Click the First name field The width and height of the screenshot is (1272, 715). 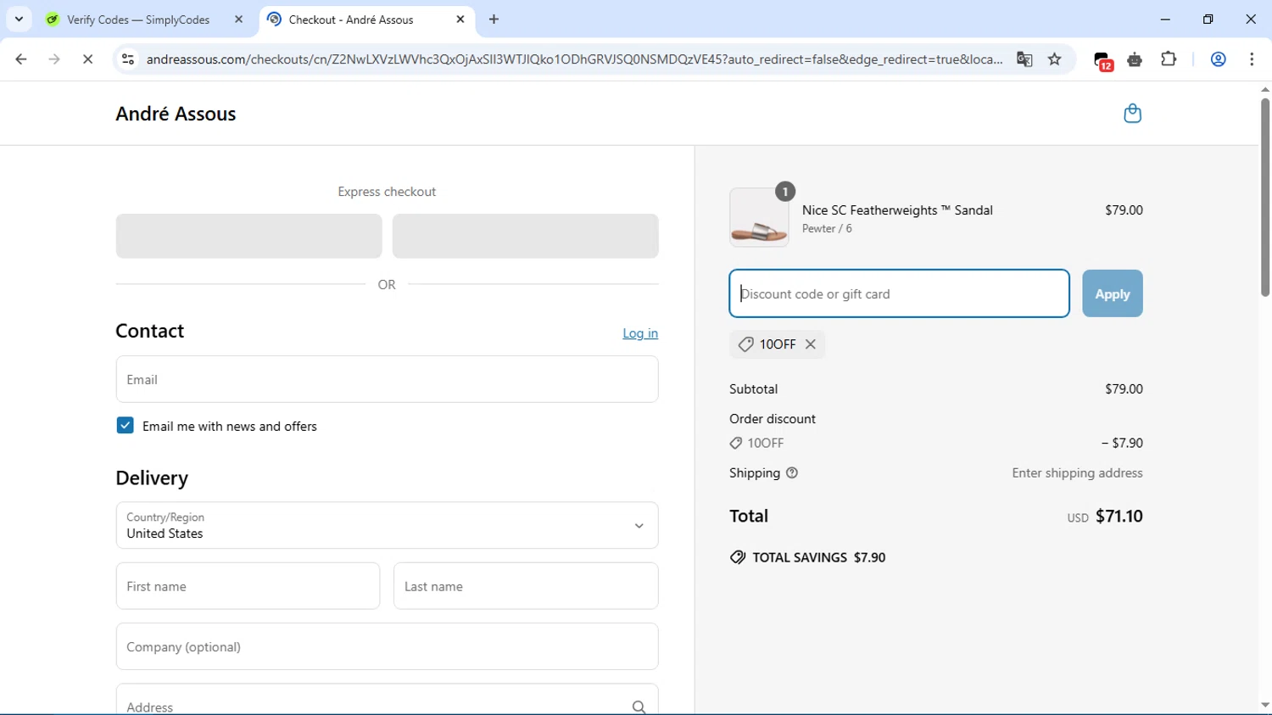(x=248, y=586)
